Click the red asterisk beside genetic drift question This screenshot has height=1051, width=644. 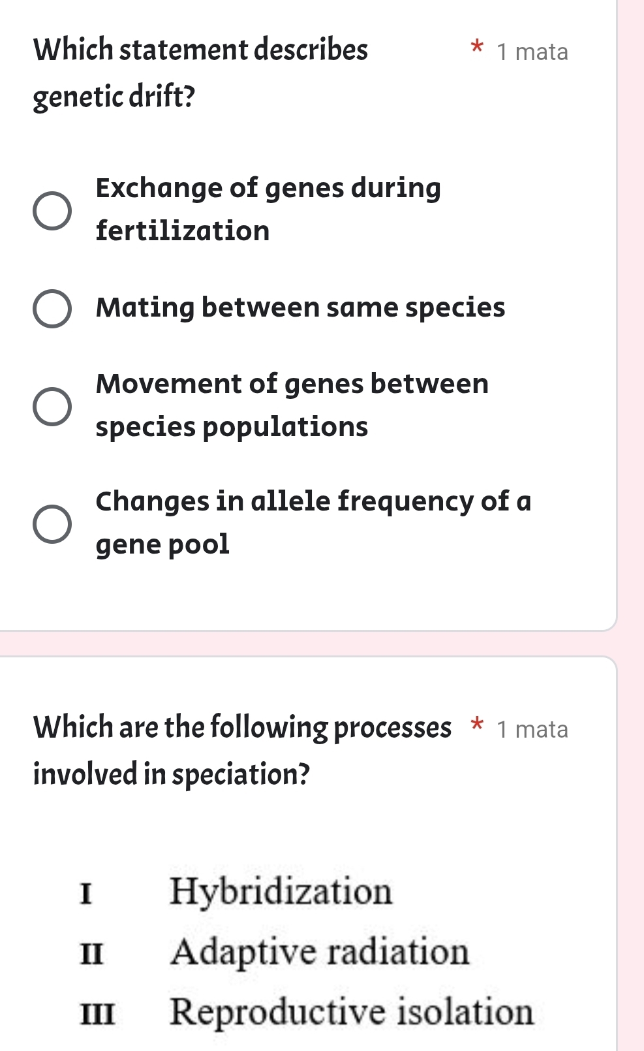(476, 47)
